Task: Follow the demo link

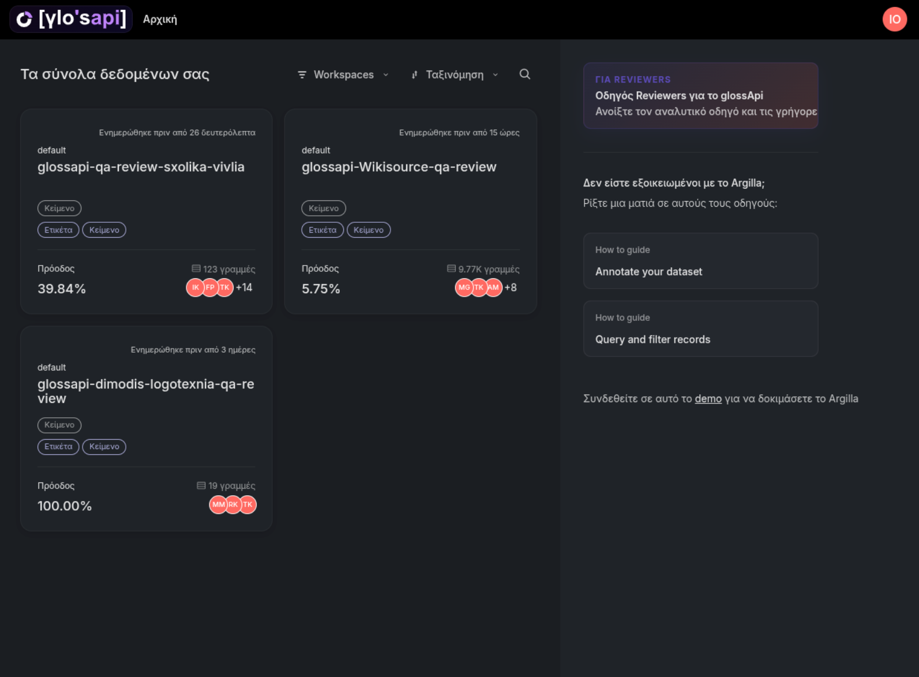Action: click(x=708, y=399)
